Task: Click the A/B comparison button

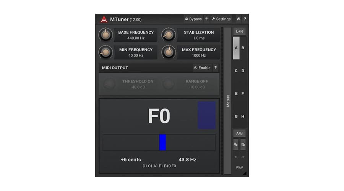Action: pyautogui.click(x=239, y=133)
